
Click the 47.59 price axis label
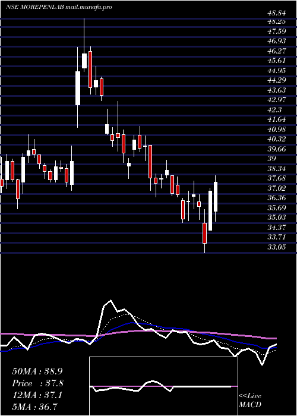276,31
